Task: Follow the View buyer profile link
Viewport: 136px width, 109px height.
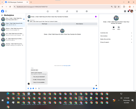Action: pyautogui.click(x=67, y=66)
